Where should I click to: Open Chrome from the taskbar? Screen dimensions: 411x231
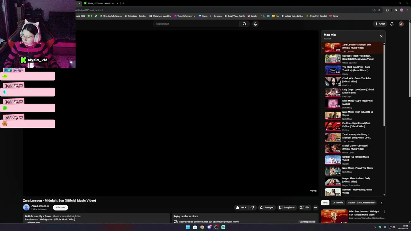[202, 227]
